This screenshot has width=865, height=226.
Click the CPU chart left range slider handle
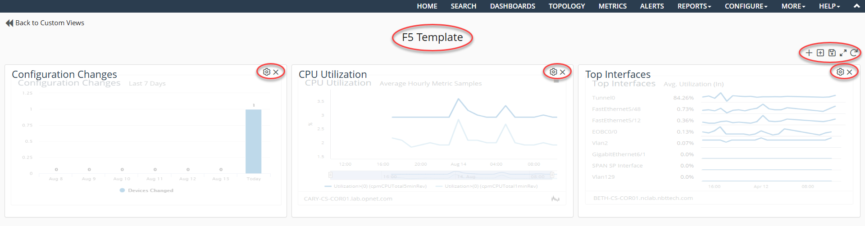330,175
